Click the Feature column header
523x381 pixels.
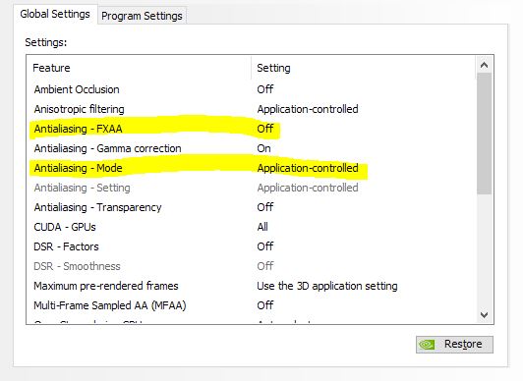[x=51, y=68]
